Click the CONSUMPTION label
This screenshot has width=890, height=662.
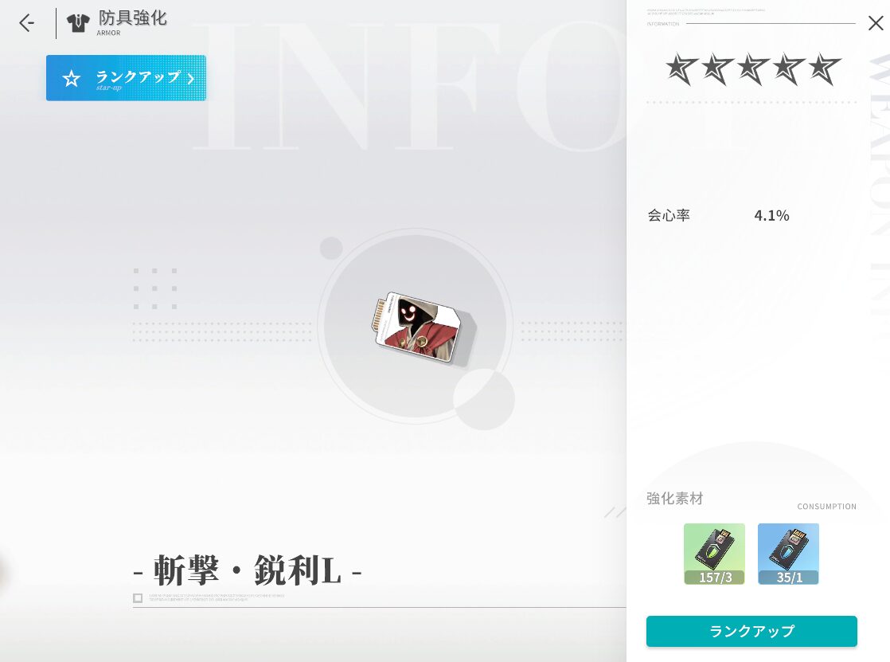826,507
